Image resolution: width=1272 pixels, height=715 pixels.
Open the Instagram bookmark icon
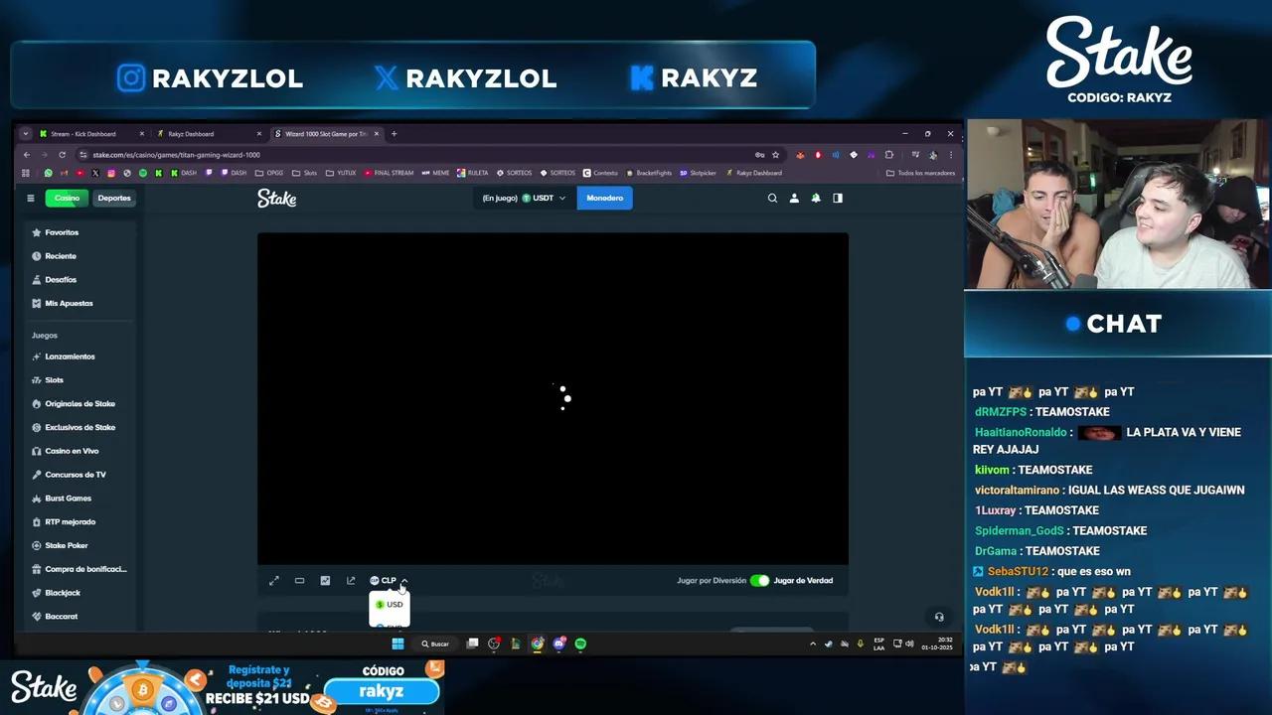111,173
